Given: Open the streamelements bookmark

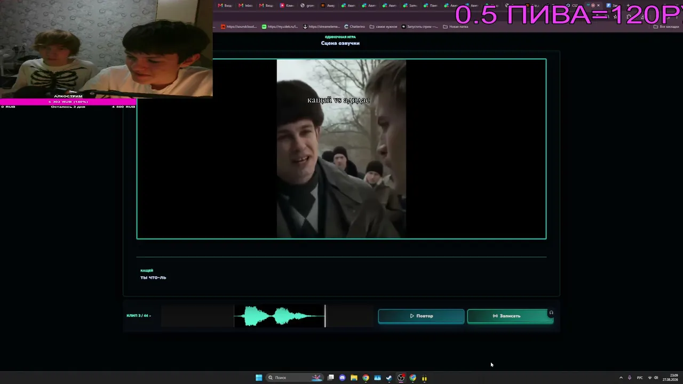Looking at the screenshot, I should click(321, 27).
